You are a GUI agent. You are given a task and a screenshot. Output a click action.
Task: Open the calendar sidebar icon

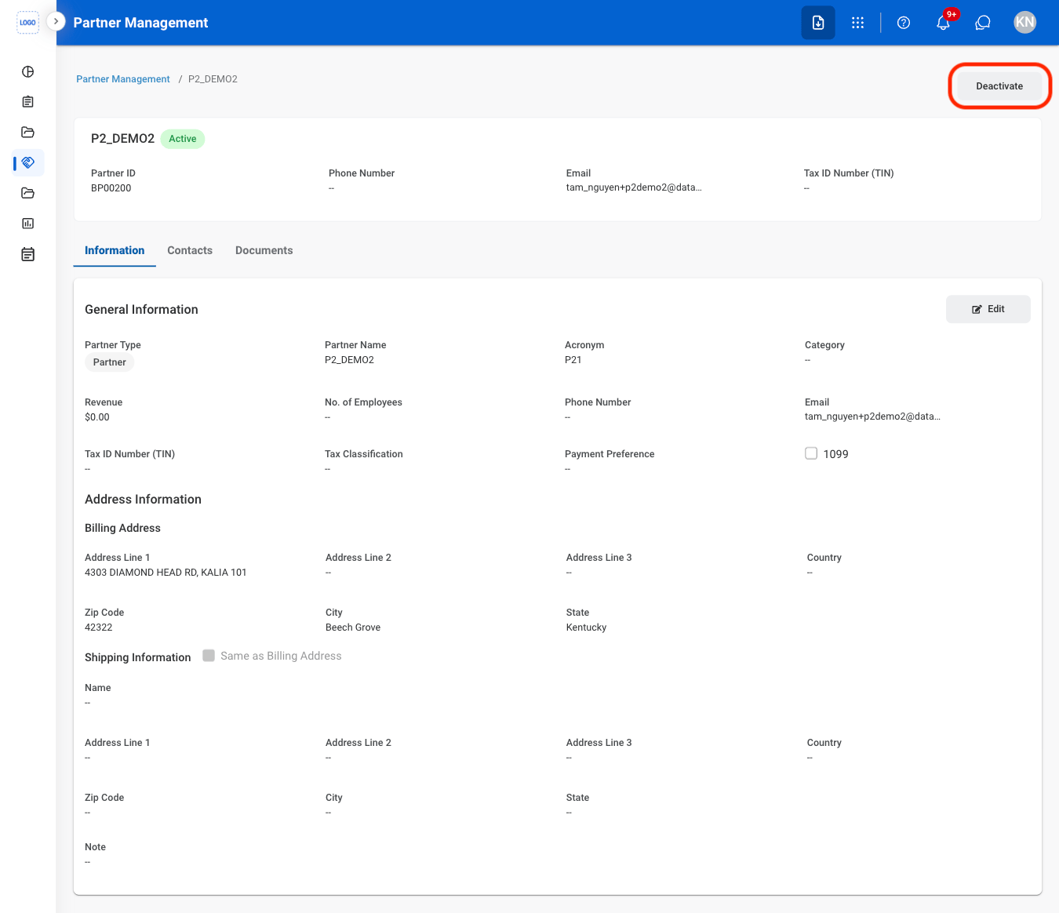click(x=28, y=254)
